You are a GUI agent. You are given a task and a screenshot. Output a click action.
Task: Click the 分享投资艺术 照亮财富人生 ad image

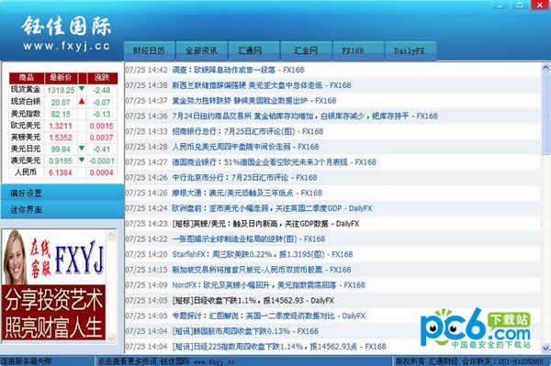tap(53, 312)
